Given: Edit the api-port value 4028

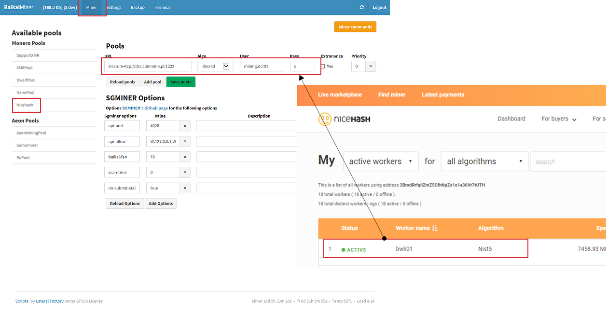Looking at the screenshot, I should click(x=164, y=126).
